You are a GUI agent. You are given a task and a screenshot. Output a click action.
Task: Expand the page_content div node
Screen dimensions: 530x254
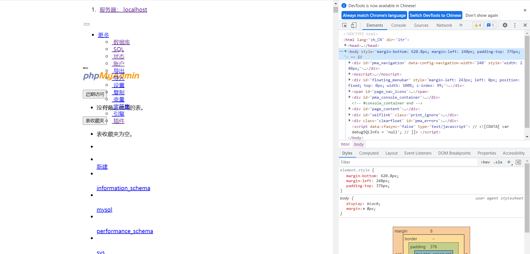[349, 109]
